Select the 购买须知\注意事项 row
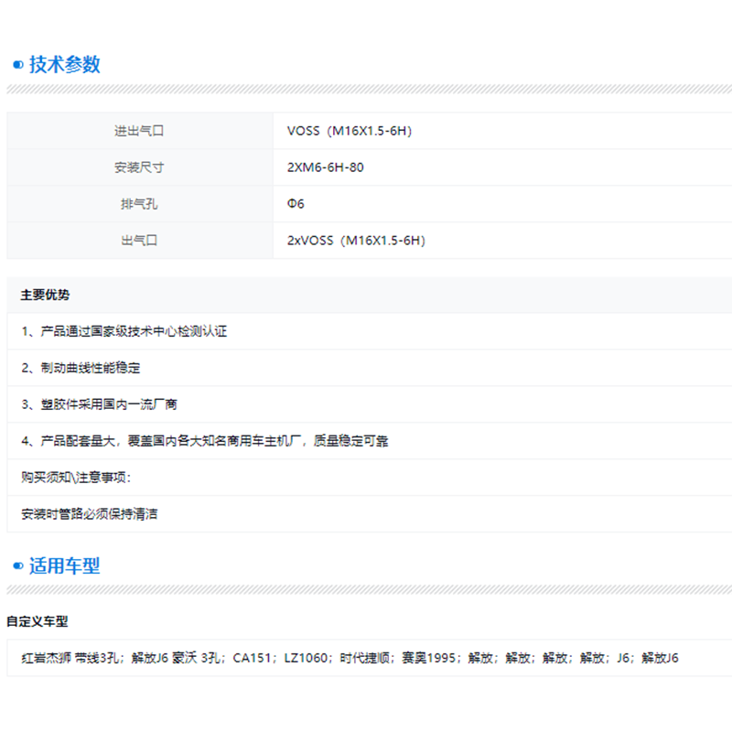 [x=76, y=478]
